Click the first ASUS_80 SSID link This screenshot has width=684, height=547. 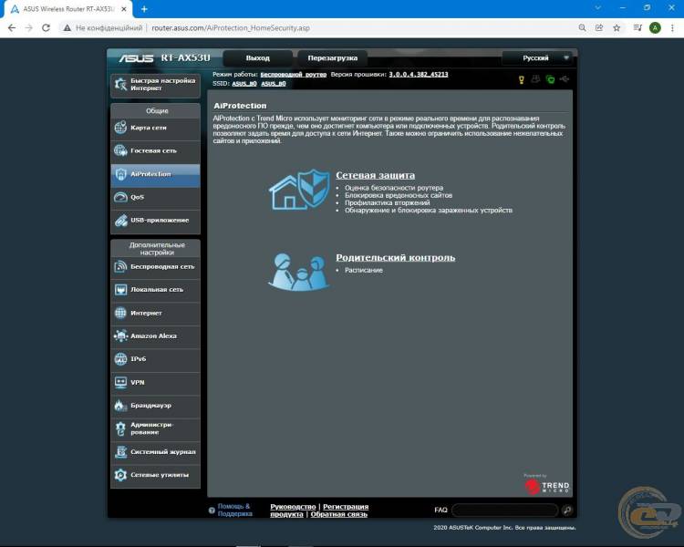(244, 84)
